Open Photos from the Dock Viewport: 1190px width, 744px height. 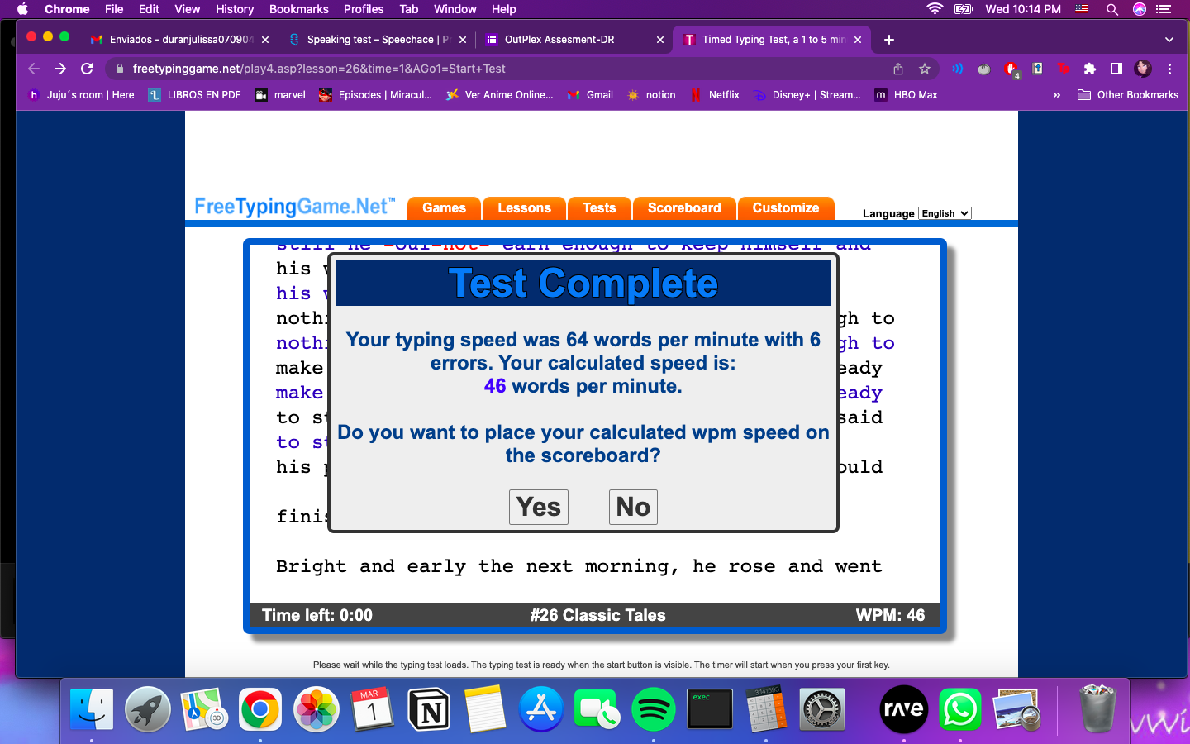tap(317, 709)
